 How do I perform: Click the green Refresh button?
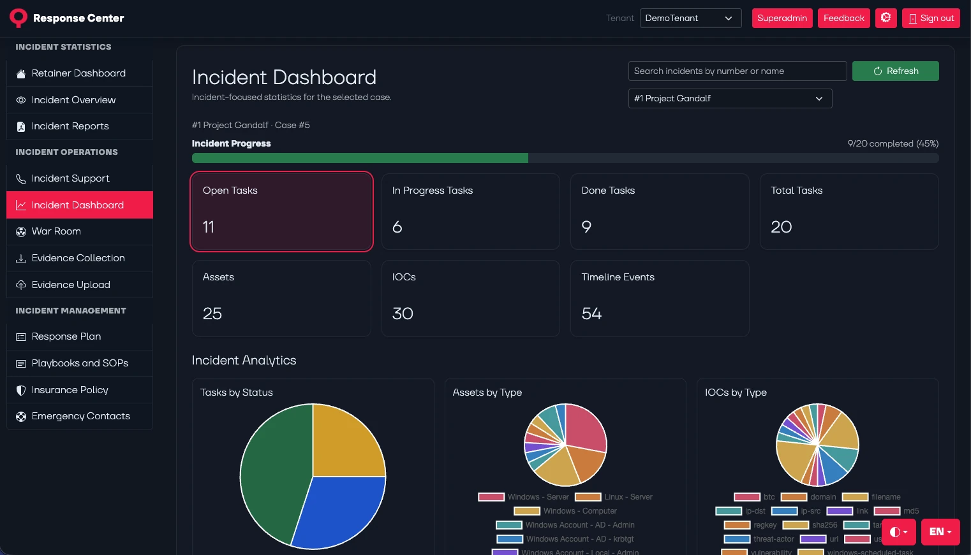tap(896, 71)
